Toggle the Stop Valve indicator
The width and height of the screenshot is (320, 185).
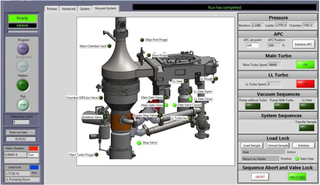(x=139, y=143)
